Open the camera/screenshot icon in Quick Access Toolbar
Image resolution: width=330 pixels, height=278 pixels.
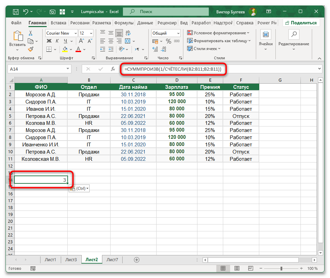point(52,11)
